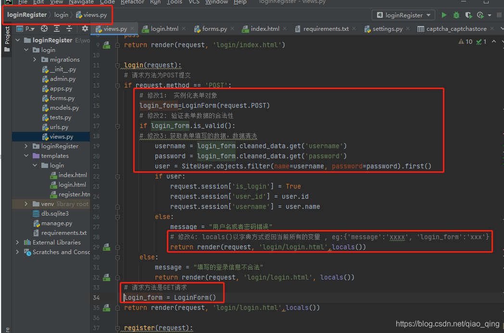Expand the venv library root folder
Image resolution: width=504 pixels, height=333 pixels.
point(26,204)
